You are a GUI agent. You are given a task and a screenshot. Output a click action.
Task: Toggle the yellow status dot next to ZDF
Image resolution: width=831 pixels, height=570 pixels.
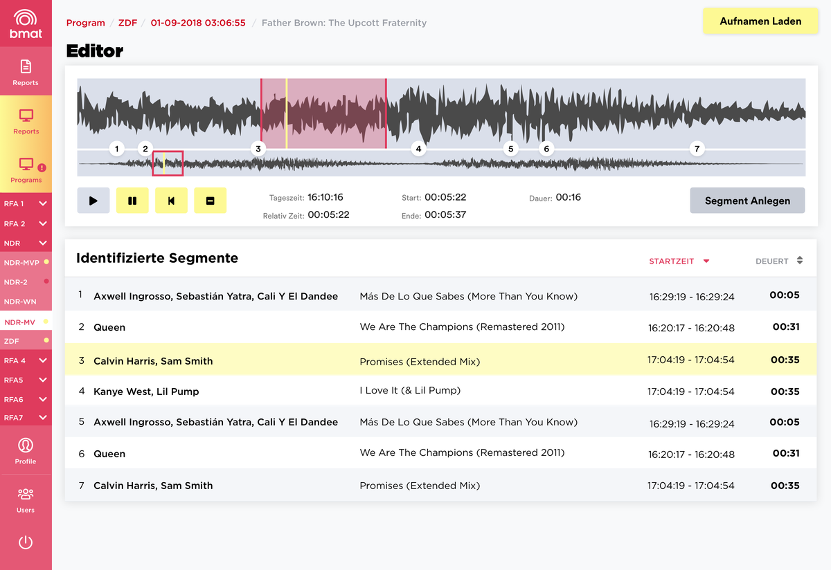click(x=46, y=340)
